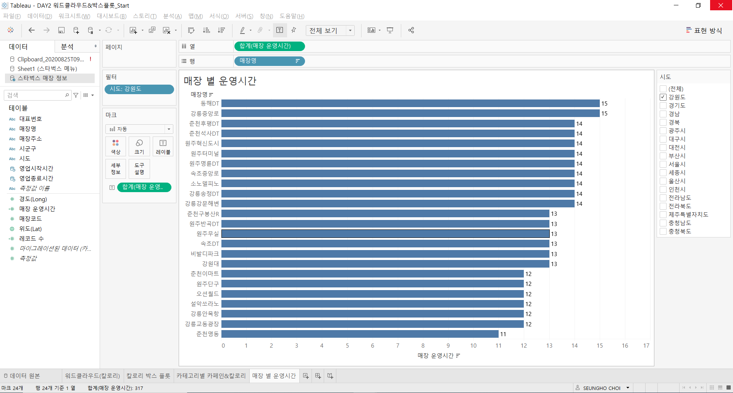Check the 충청북도 checkbox
The height and width of the screenshot is (393, 733).
(663, 231)
